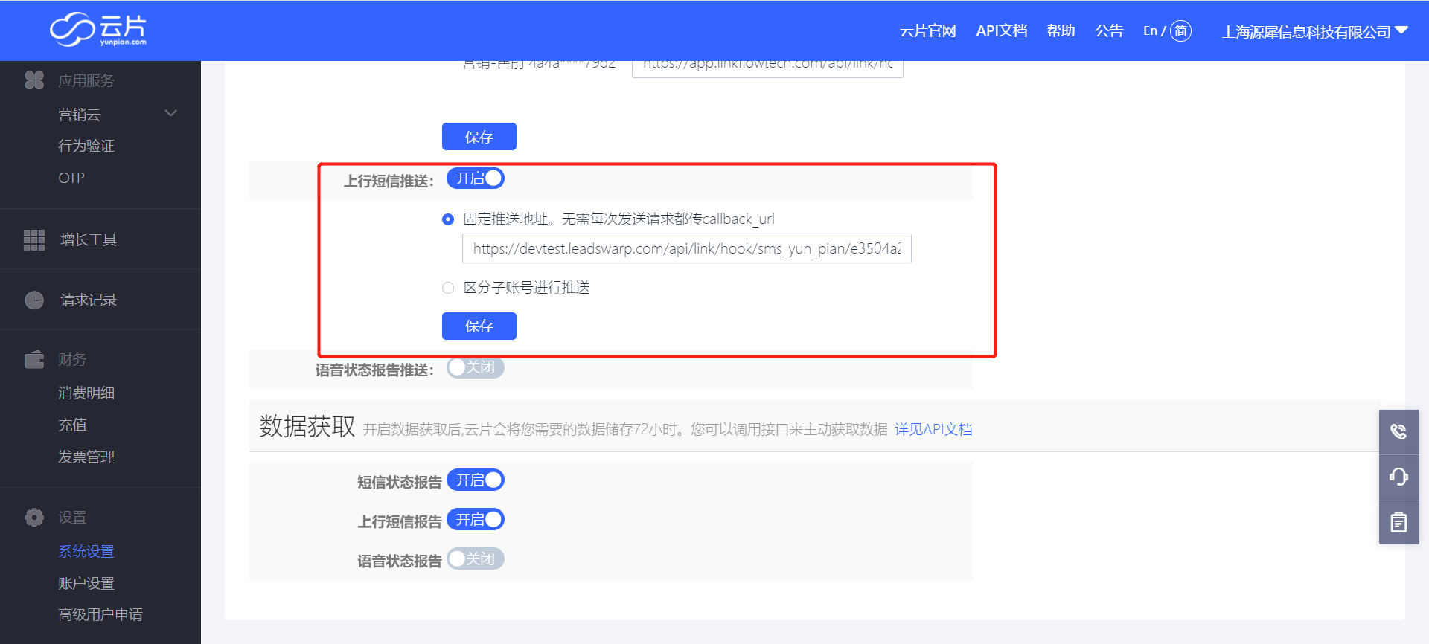Open the clipboard feedback floating icon

pyautogui.click(x=1399, y=522)
